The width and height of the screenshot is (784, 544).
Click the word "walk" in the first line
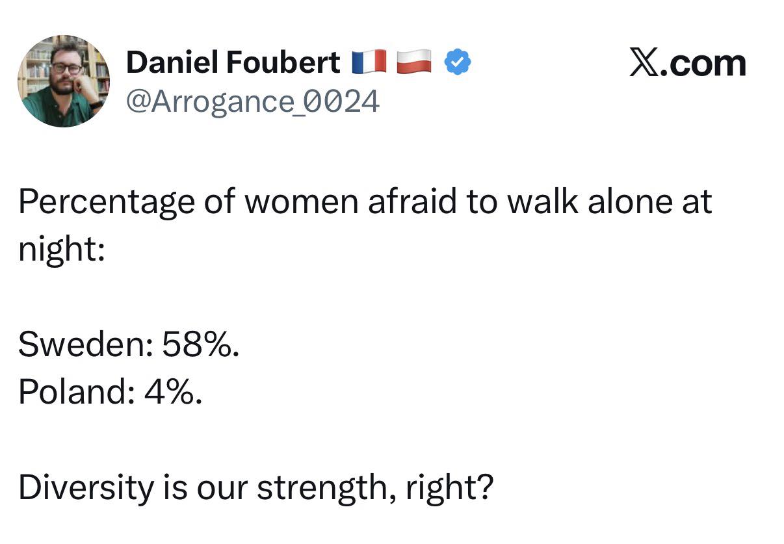tap(542, 202)
